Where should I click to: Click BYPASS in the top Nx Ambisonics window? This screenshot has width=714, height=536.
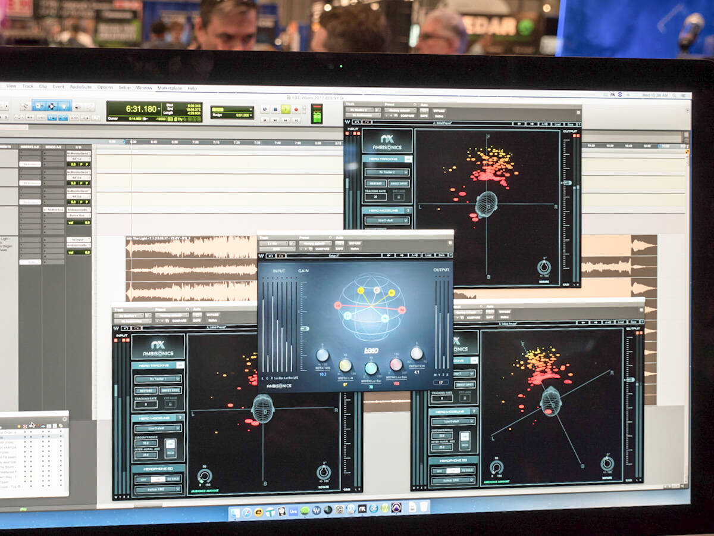coord(439,111)
